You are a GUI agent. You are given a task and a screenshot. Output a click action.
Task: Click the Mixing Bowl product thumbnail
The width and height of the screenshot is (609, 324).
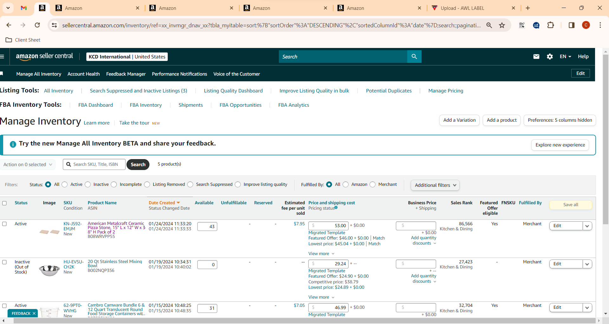(x=49, y=270)
